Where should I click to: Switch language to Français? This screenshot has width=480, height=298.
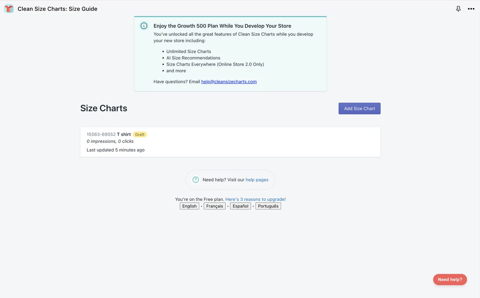(x=215, y=206)
